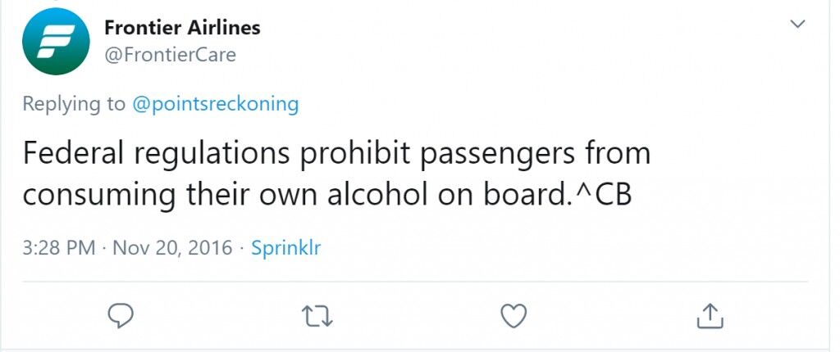Click the words "Federal regulations" in the tweet
840x352 pixels.
point(155,153)
